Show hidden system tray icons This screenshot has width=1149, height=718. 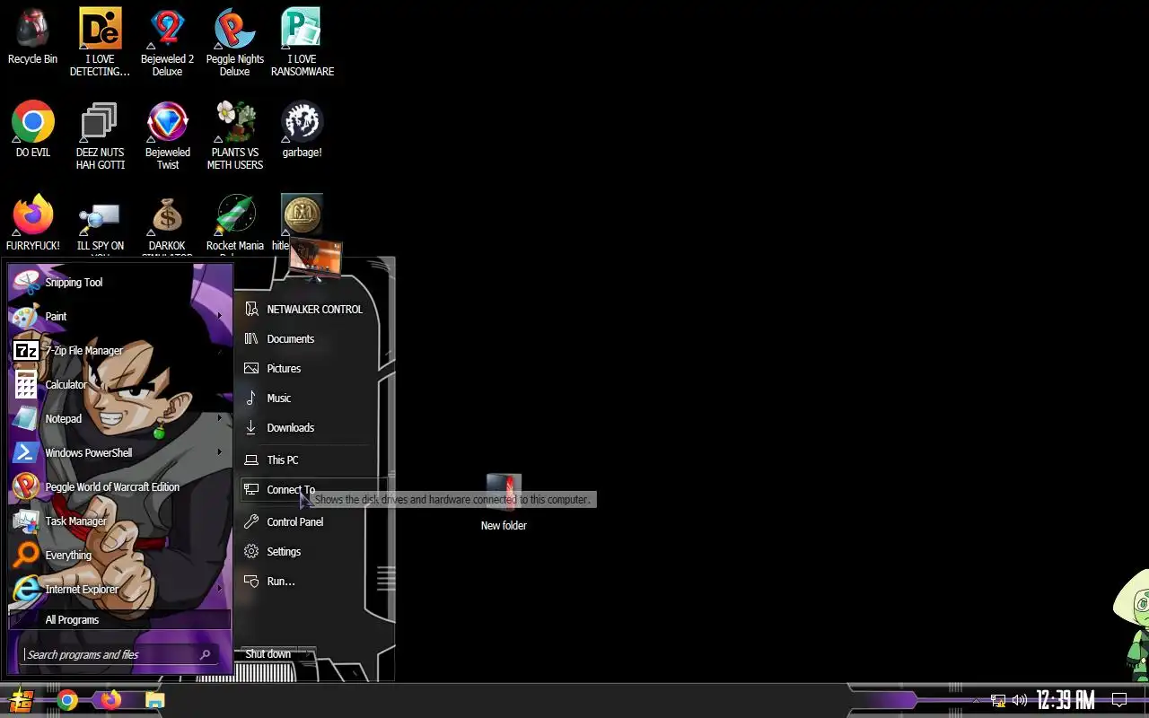pyautogui.click(x=976, y=700)
